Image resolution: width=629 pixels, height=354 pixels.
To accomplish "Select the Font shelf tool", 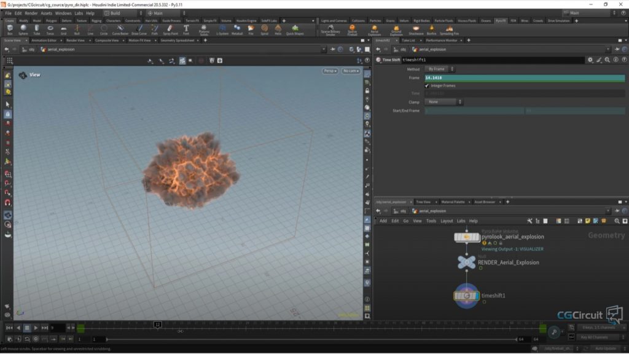I will (x=186, y=29).
